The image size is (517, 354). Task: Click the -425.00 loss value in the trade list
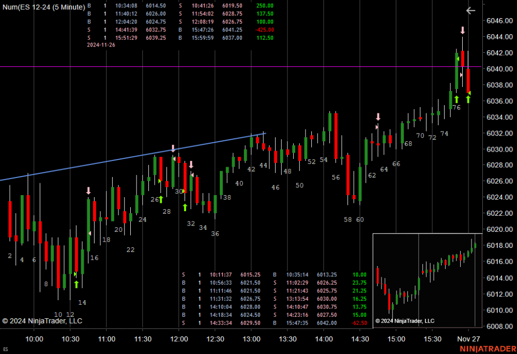[265, 30]
